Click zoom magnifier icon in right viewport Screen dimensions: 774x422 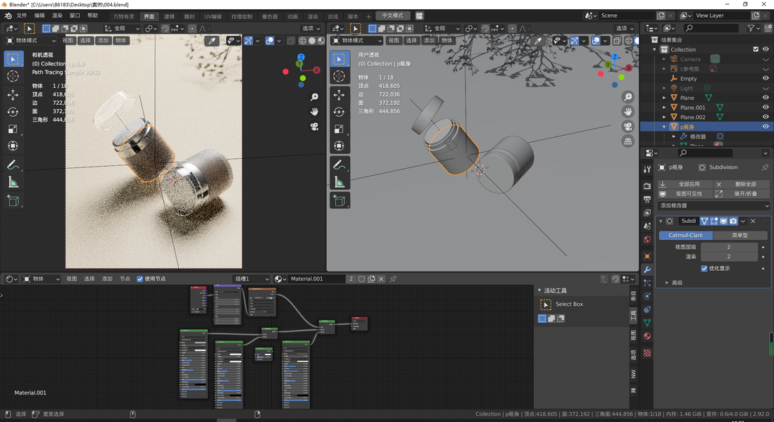[628, 97]
